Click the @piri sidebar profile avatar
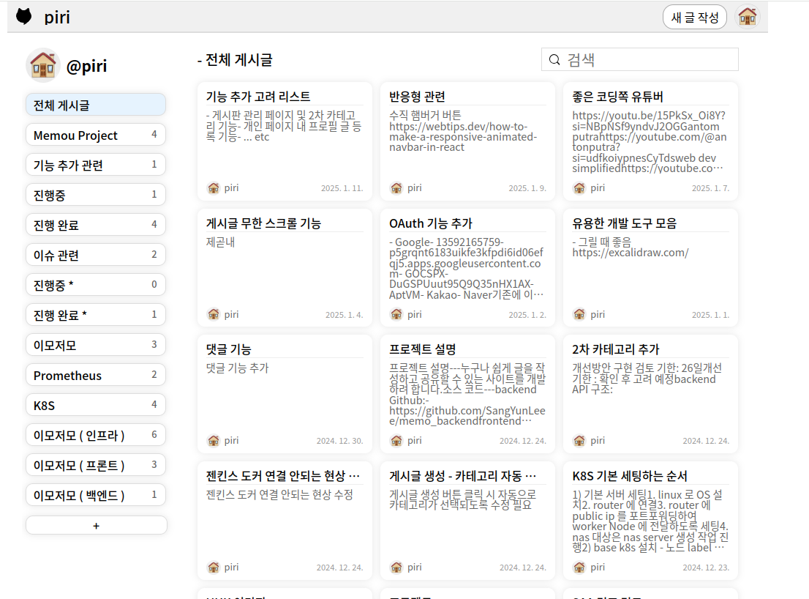This screenshot has width=809, height=599. 43,66
